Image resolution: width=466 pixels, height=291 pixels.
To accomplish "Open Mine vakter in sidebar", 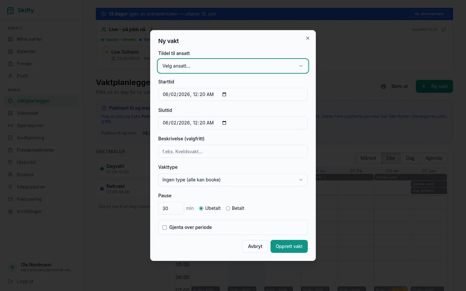I will tap(41, 39).
